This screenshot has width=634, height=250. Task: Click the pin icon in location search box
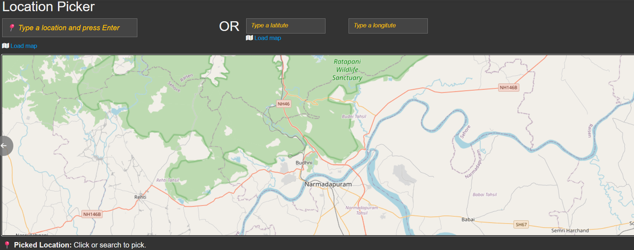coord(12,28)
